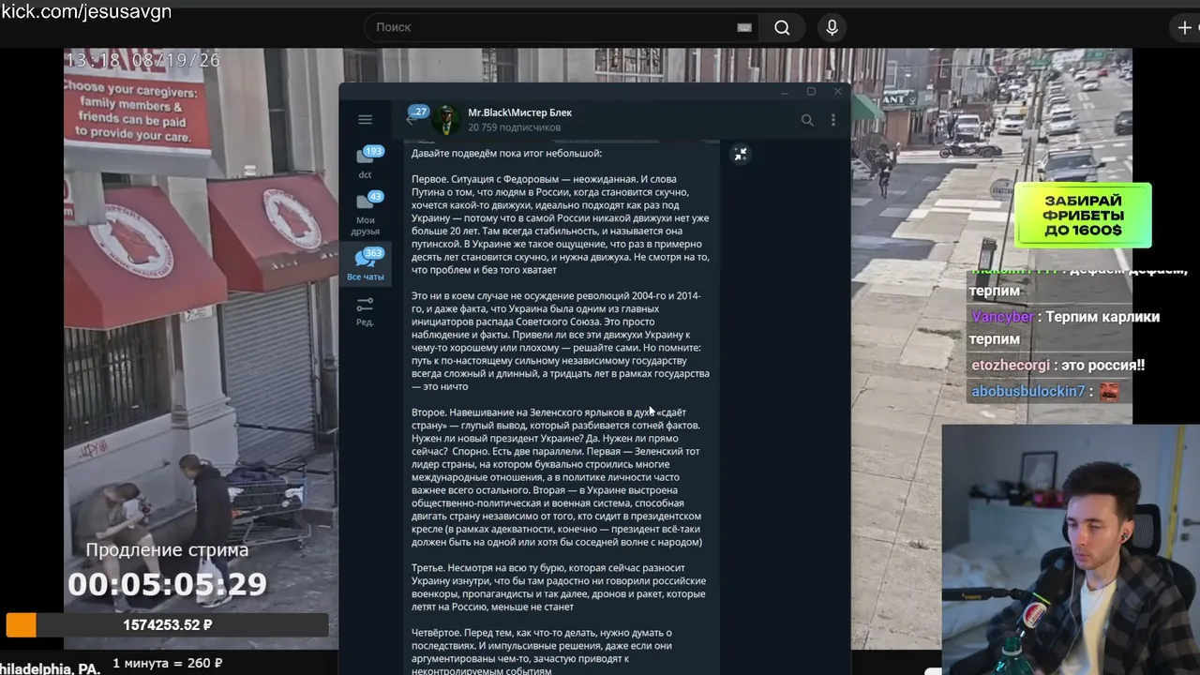This screenshot has width=1200, height=675.
Task: Search inside the Telegram channel
Action: (x=807, y=120)
